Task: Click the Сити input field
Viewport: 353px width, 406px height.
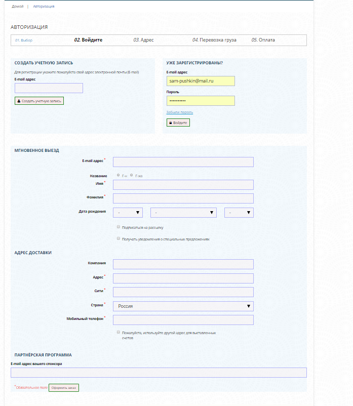Action: coord(183,292)
